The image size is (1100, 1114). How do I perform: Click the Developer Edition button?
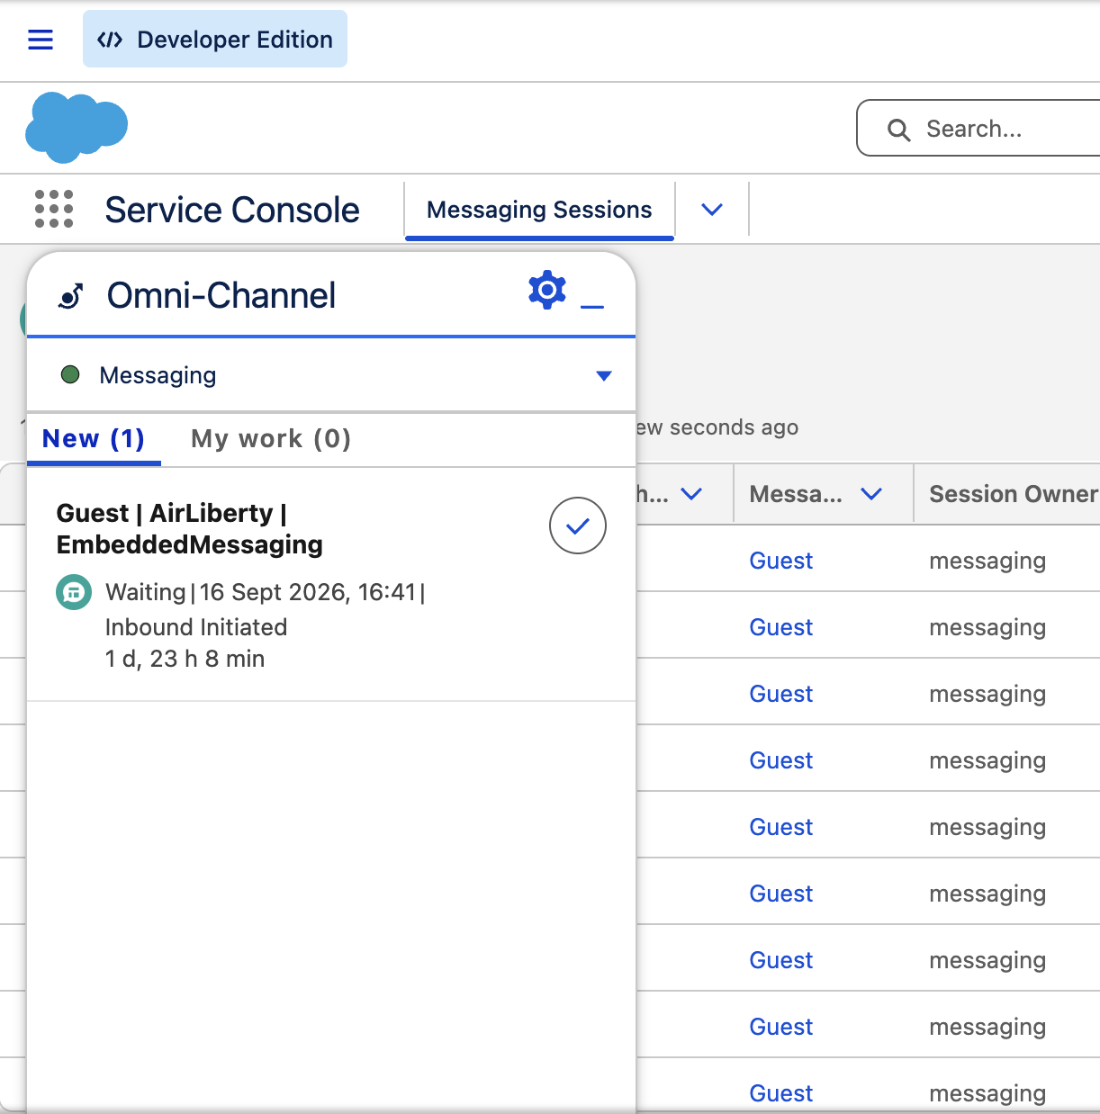pyautogui.click(x=215, y=39)
